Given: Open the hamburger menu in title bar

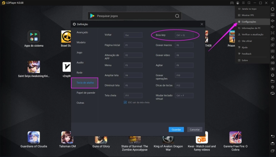Looking at the screenshot, I should [x=244, y=3].
